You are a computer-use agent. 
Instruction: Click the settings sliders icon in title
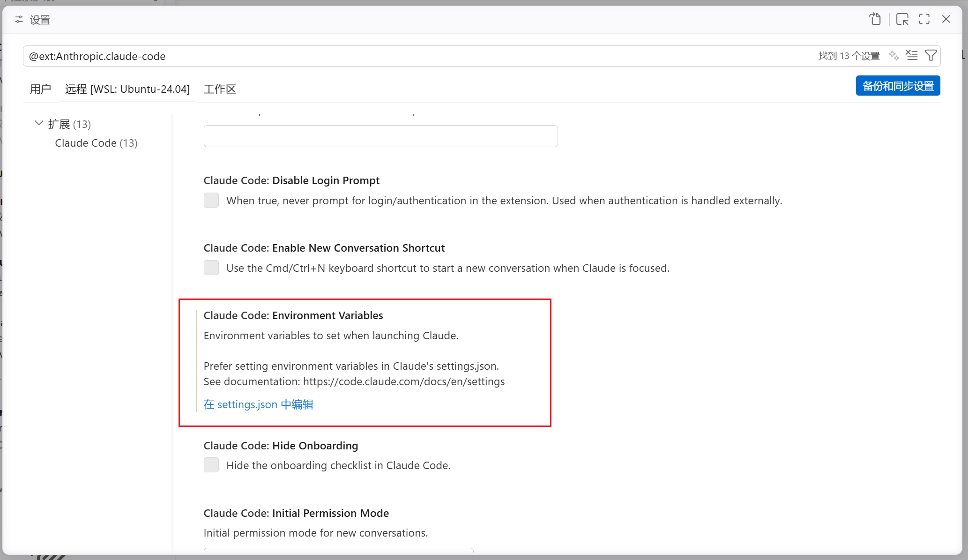[19, 20]
